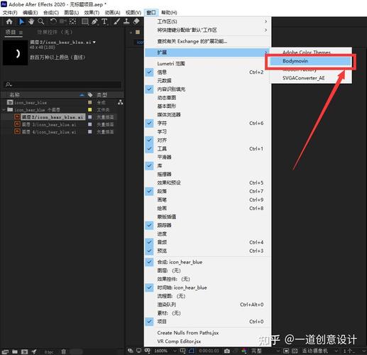Click the label color swatch of icon_hear_blue composition
Screen dimensions: 367x355
point(89,102)
